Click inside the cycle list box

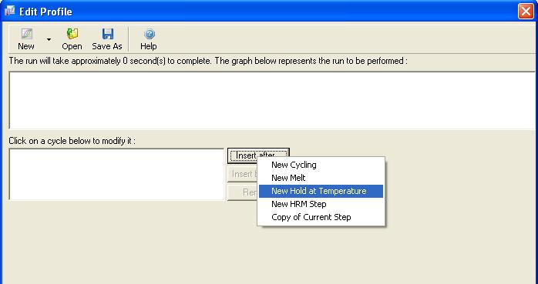(x=116, y=174)
